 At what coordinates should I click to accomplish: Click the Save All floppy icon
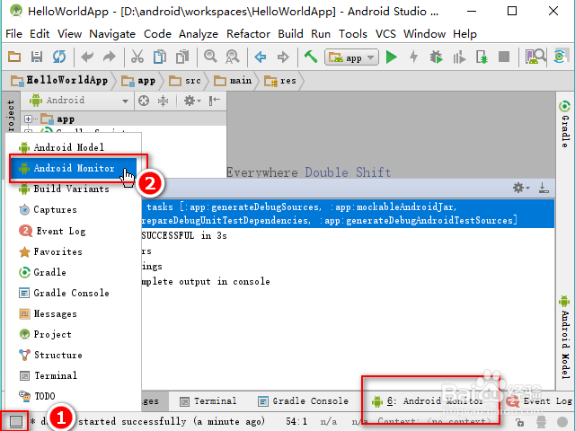pyautogui.click(x=36, y=57)
